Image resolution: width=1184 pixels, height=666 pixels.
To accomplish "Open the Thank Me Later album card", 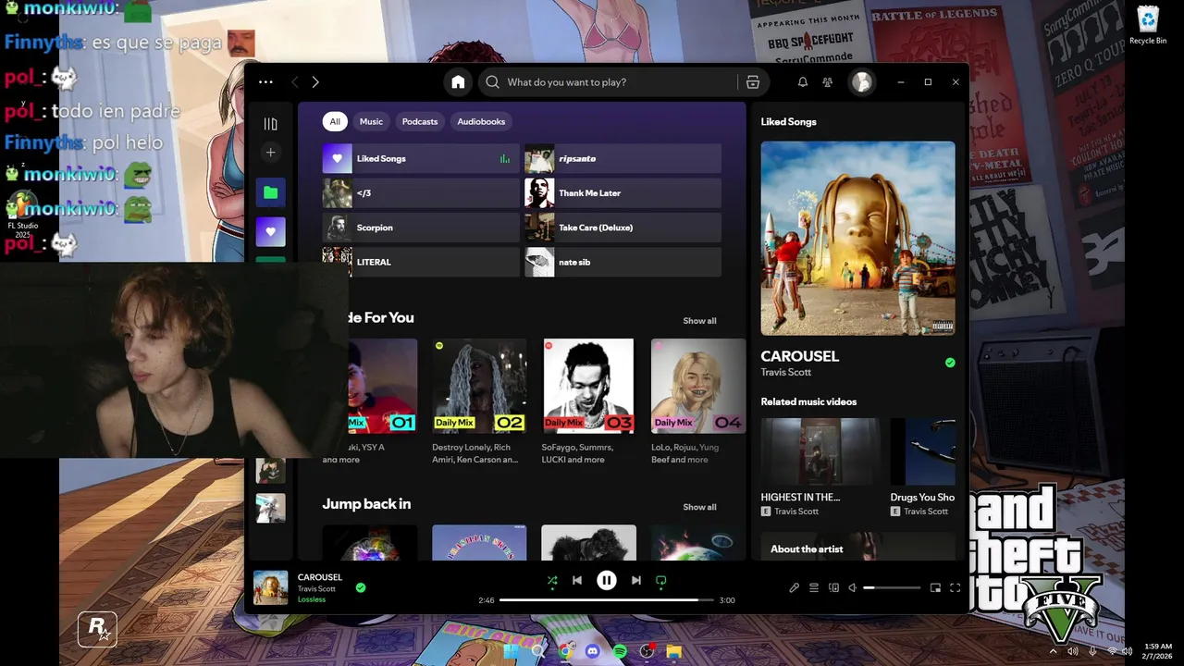I will coord(623,192).
